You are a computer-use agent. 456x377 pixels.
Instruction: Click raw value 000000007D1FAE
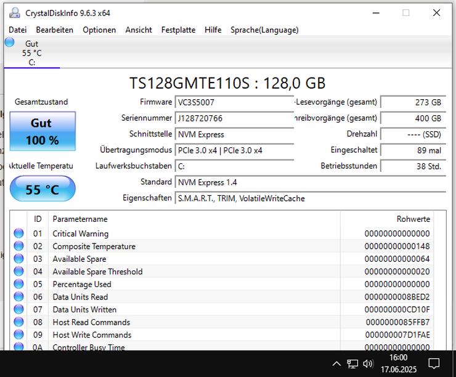pyautogui.click(x=398, y=334)
